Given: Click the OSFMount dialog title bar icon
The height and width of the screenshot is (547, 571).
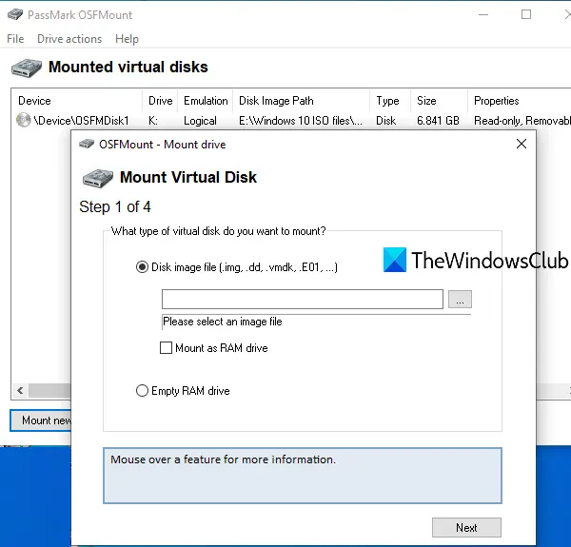Looking at the screenshot, I should click(87, 144).
